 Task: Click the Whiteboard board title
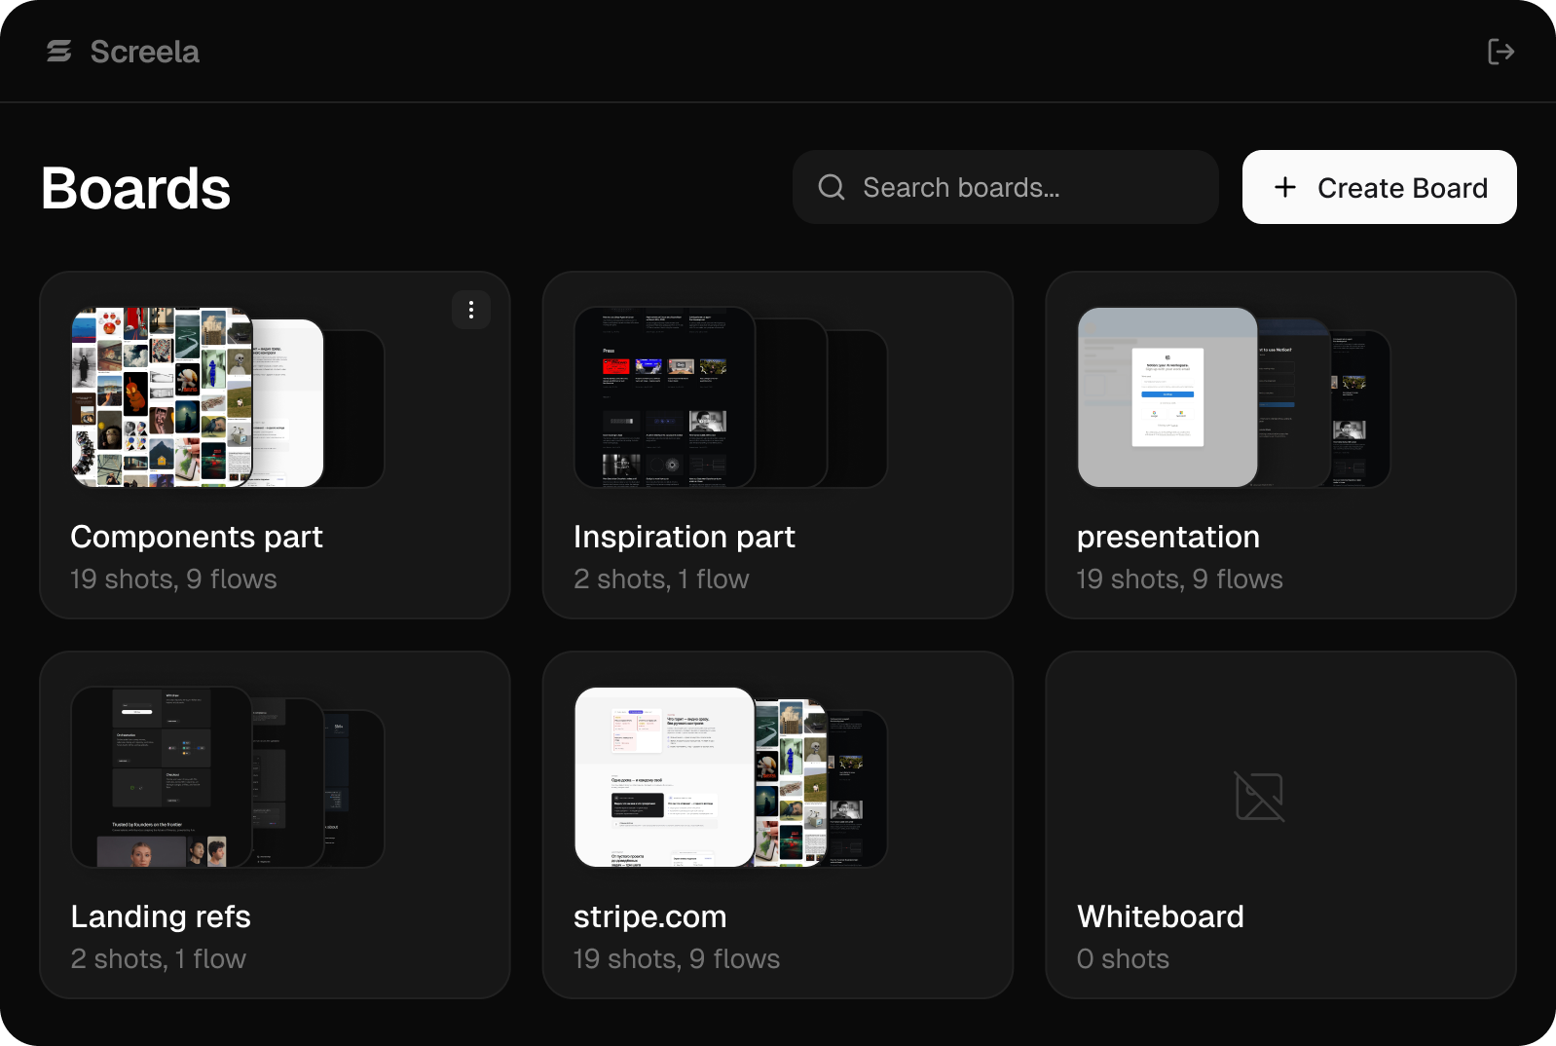click(1161, 916)
